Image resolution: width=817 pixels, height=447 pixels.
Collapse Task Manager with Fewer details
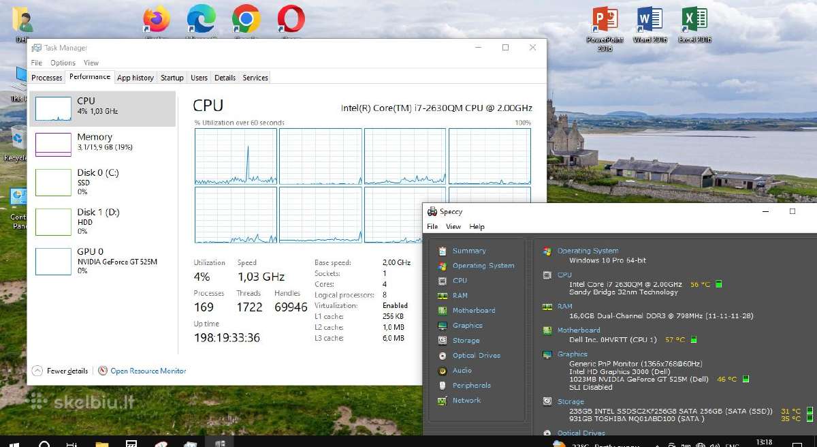click(61, 371)
